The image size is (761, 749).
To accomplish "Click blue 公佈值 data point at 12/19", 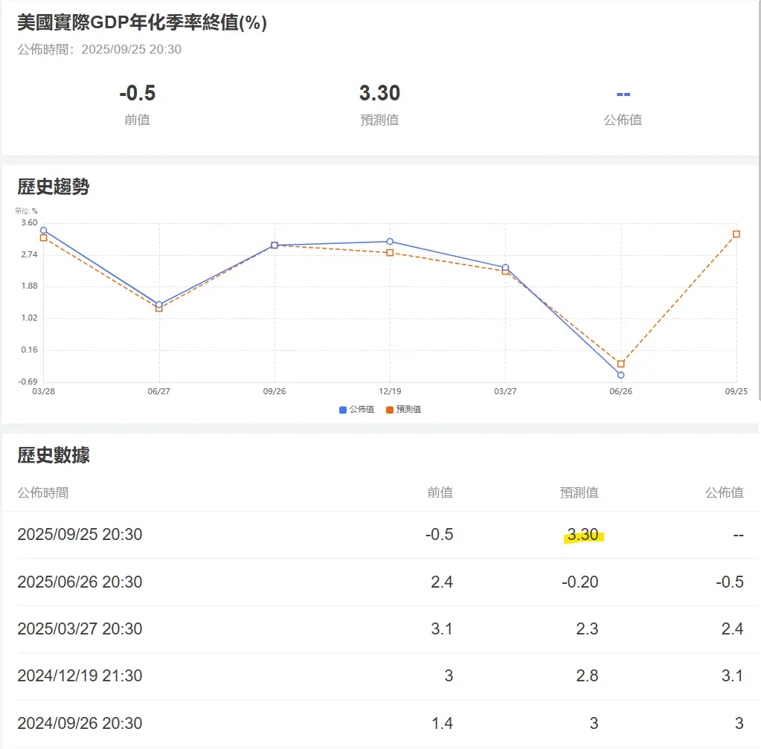I will [390, 242].
